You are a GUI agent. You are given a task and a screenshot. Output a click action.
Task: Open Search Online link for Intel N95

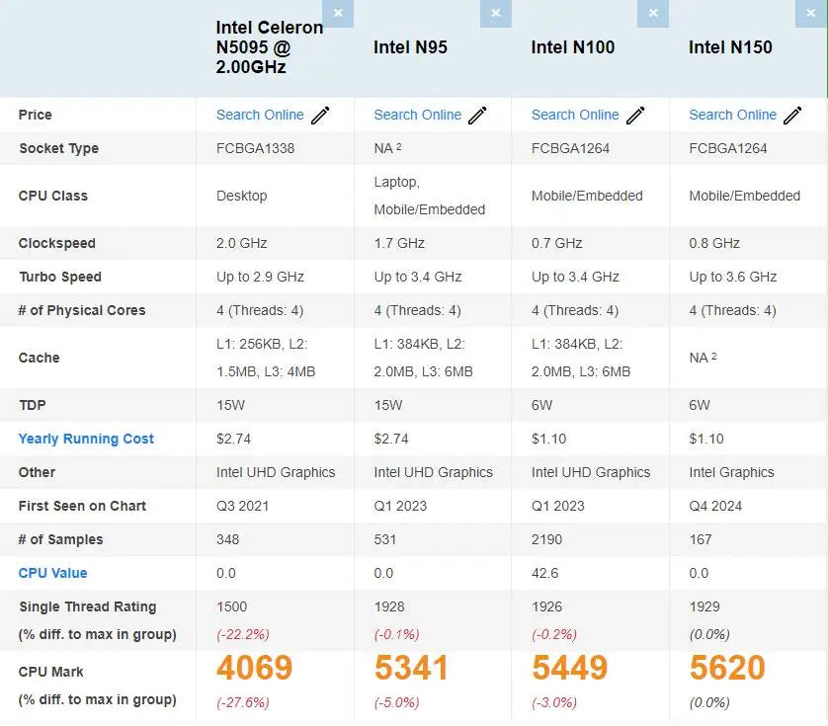(417, 115)
